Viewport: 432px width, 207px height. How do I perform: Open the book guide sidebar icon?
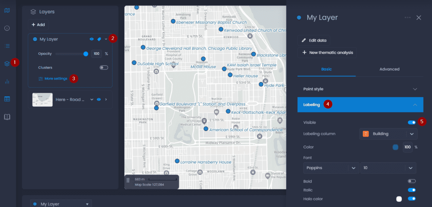[7, 117]
